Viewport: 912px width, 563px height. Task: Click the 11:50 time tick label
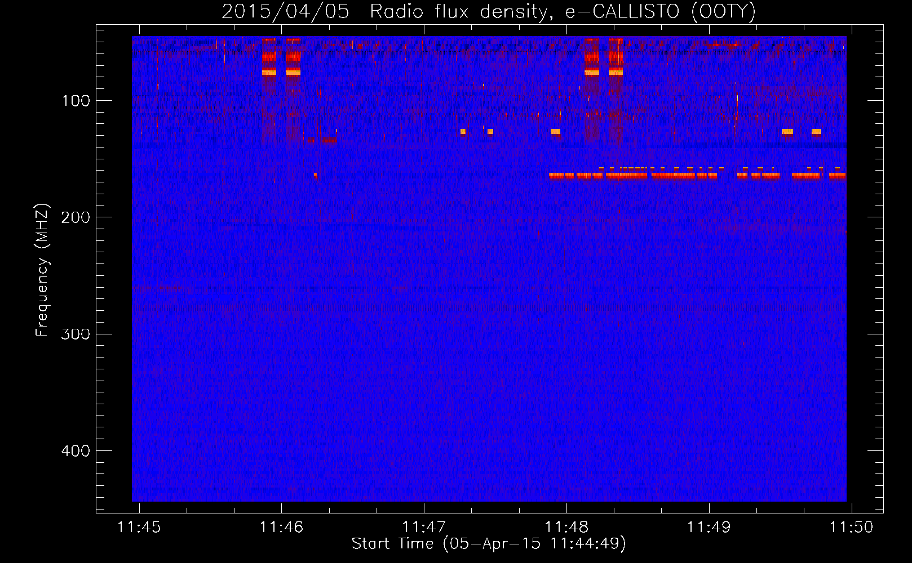pyautogui.click(x=851, y=527)
